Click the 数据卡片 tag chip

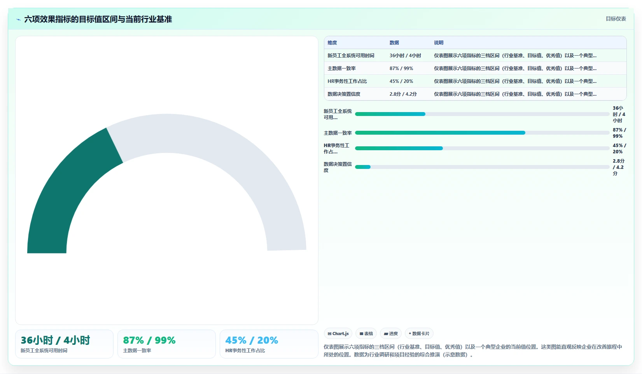pyautogui.click(x=419, y=334)
